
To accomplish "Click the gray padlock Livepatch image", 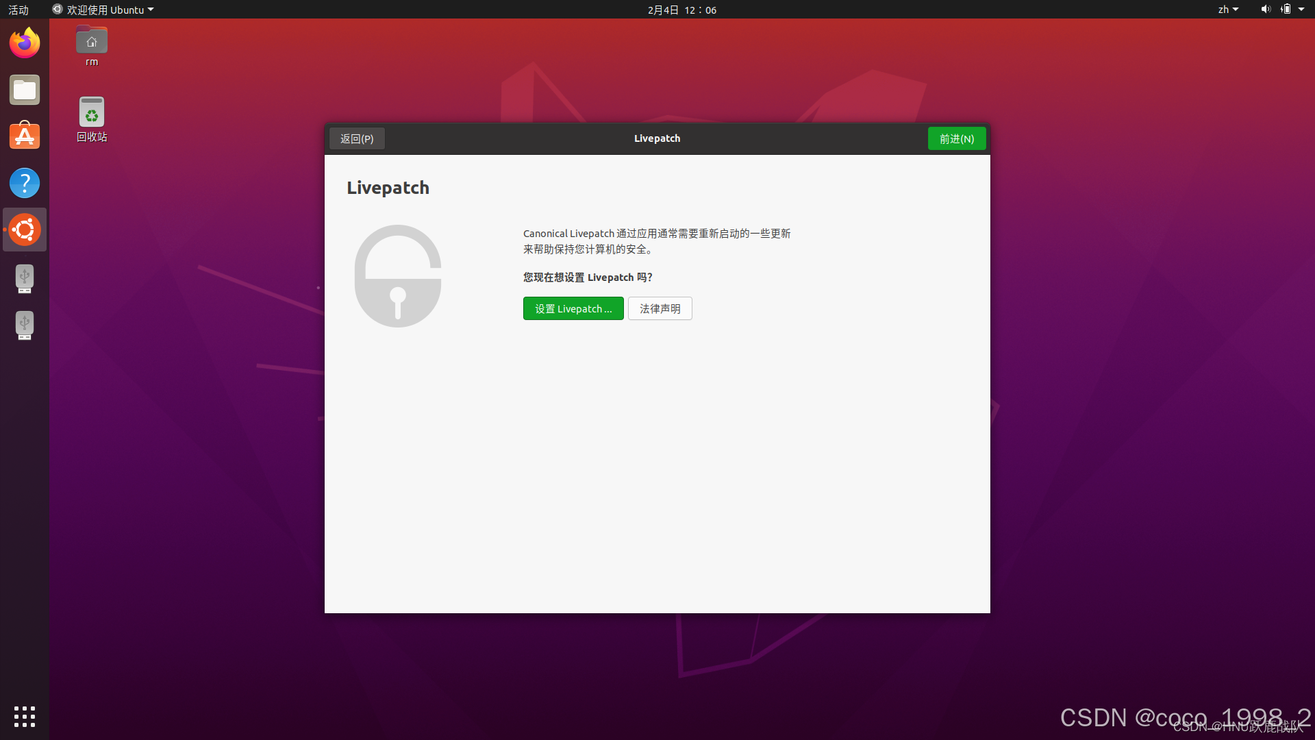I will click(x=397, y=276).
